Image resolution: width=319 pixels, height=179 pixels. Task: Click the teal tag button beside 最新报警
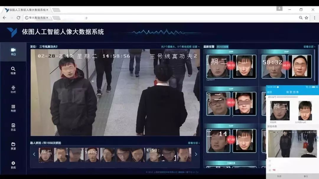[x=222, y=47]
